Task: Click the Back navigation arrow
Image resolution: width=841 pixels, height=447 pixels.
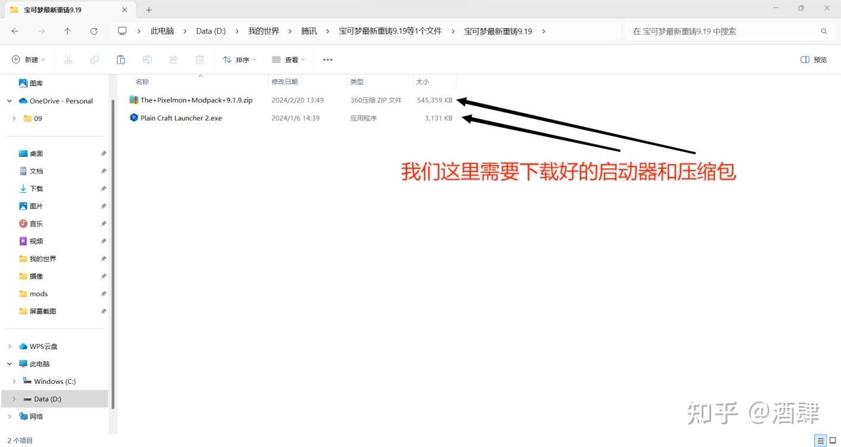Action: [x=15, y=31]
